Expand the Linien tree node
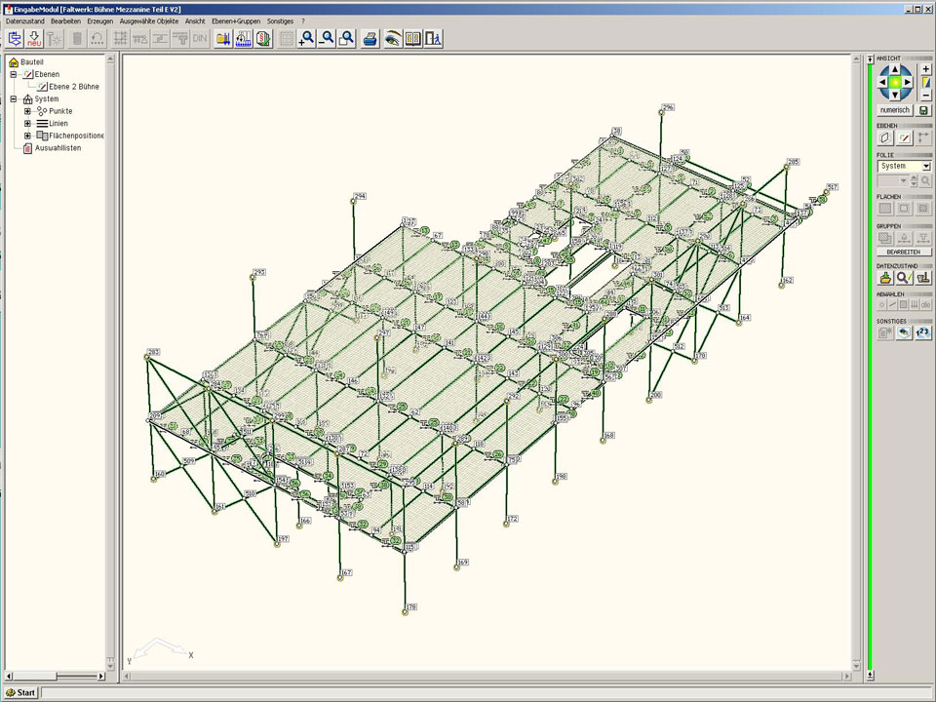936x702 pixels. pos(28,124)
